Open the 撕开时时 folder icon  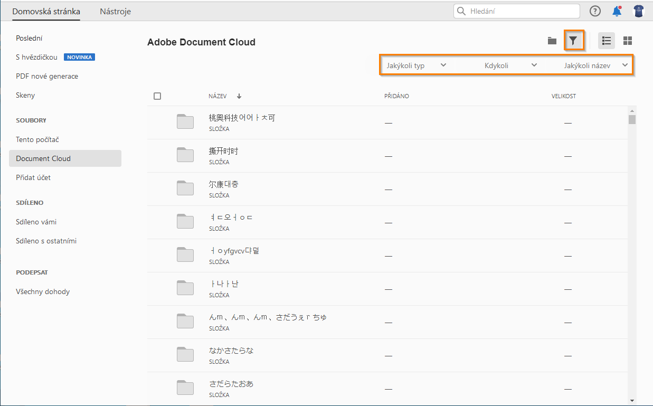point(185,155)
